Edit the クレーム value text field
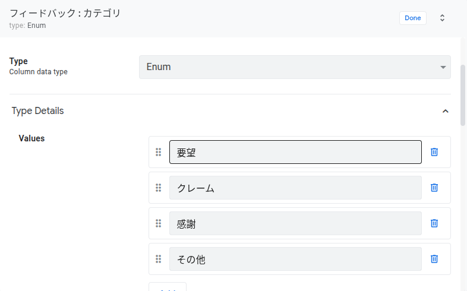Screen dimensions: 467x291 (x=295, y=188)
